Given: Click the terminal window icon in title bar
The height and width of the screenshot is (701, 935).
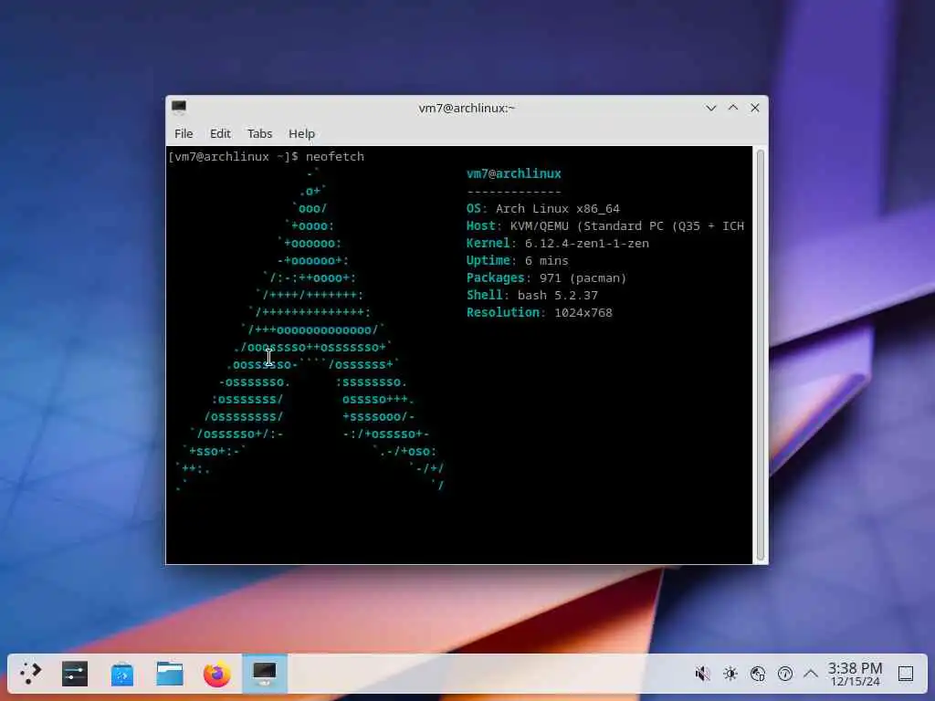Looking at the screenshot, I should (179, 107).
